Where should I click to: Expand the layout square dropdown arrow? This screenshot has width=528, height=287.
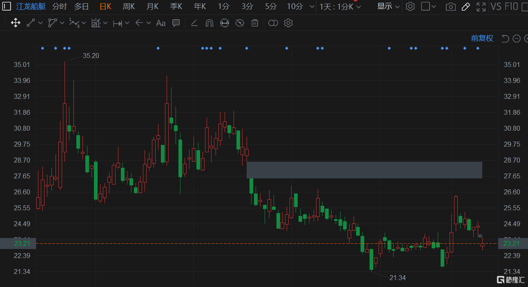click(434, 7)
